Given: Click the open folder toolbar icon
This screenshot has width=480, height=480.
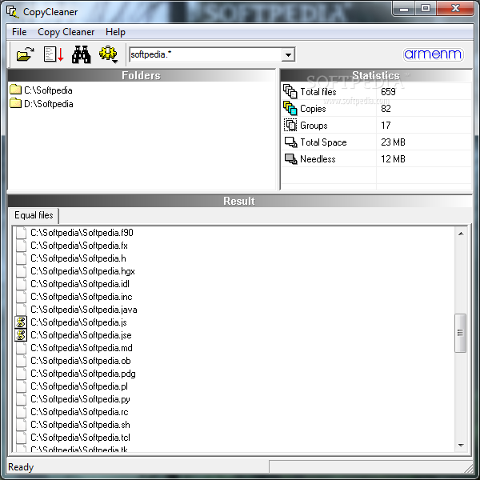Looking at the screenshot, I should click(25, 54).
